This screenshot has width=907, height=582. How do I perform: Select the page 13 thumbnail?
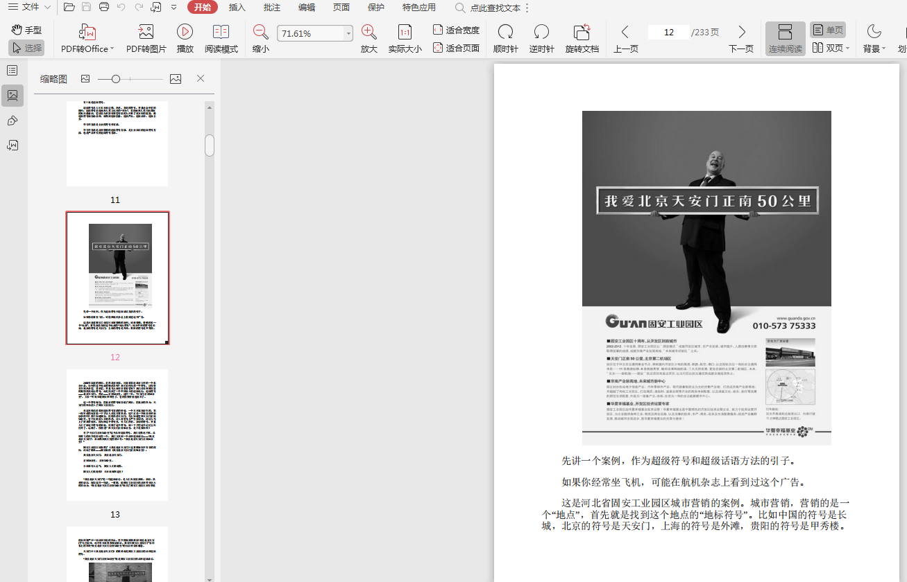coord(117,434)
